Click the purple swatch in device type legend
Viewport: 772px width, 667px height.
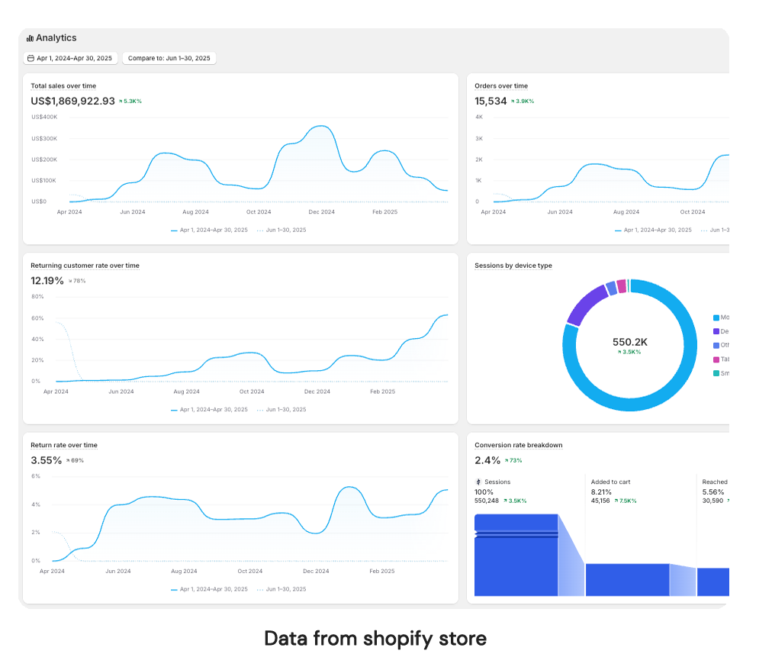(716, 331)
